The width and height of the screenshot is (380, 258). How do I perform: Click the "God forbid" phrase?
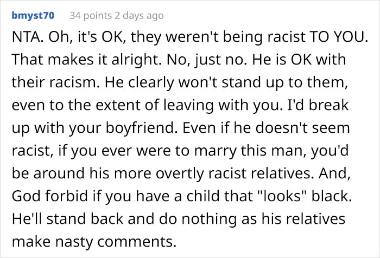click(x=50, y=196)
